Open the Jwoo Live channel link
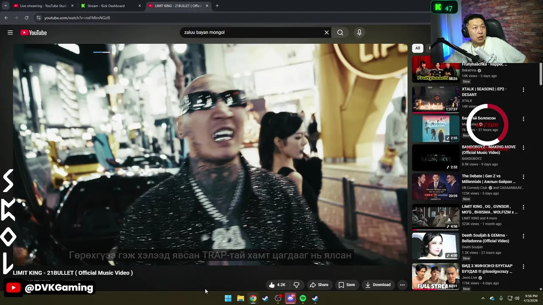 click(x=470, y=277)
